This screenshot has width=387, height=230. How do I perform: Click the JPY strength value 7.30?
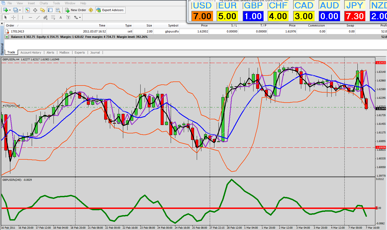[x=355, y=16]
